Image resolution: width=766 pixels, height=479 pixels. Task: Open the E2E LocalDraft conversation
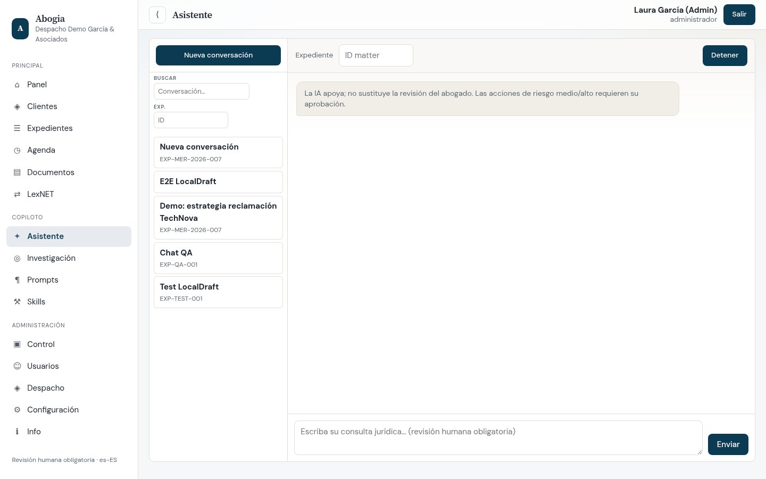click(x=218, y=182)
